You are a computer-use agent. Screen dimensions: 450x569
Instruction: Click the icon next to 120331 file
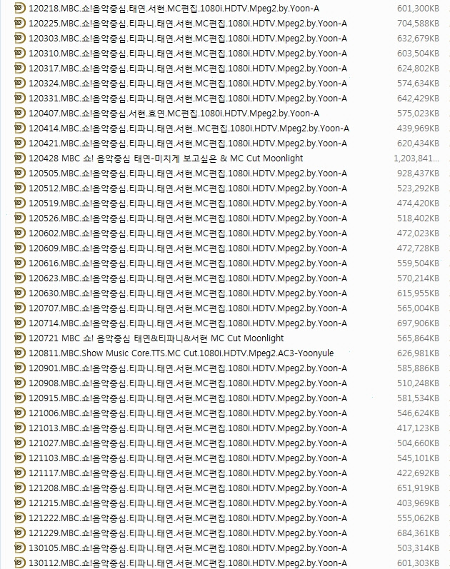(x=20, y=98)
